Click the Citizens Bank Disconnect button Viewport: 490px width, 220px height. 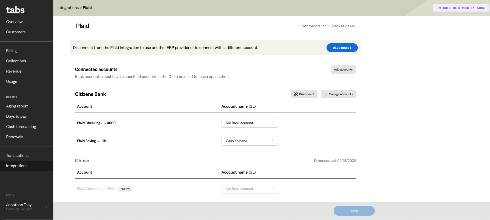tap(304, 94)
